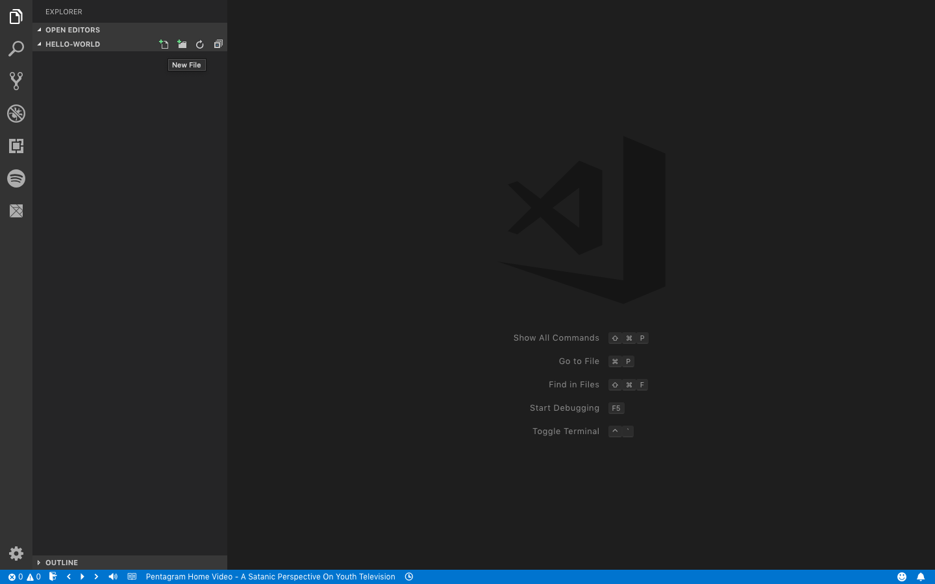
Task: Create a new folder in HELLO-WORLD
Action: [182, 44]
